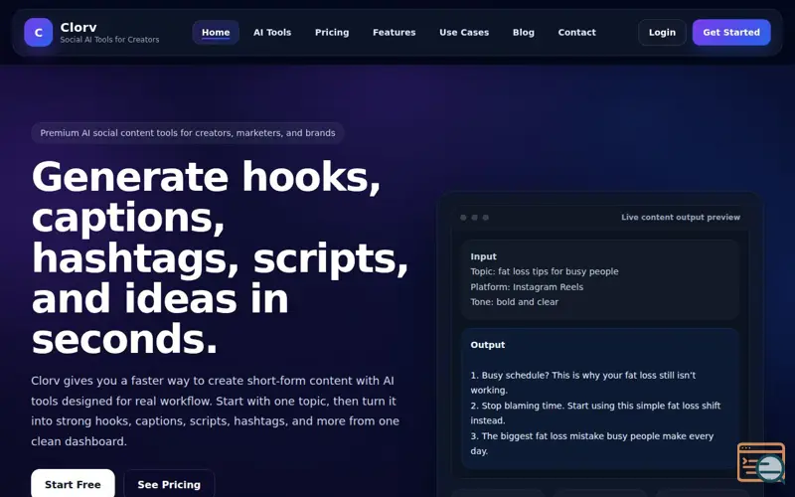
Task: Click the Login button
Action: tap(662, 33)
